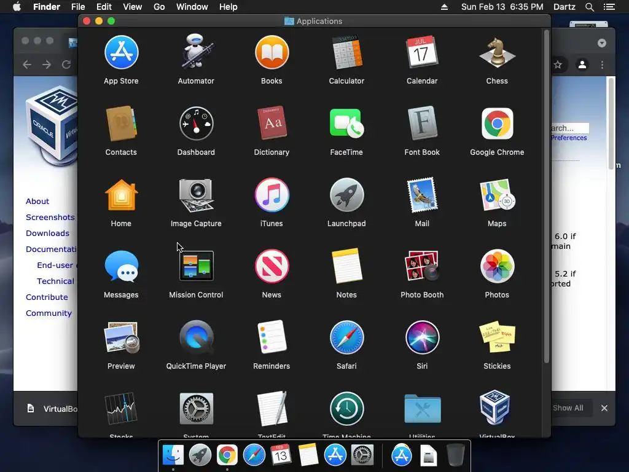Viewport: 629px width, 472px height.
Task: Select Google Chrome in Applications window
Action: coord(497,124)
